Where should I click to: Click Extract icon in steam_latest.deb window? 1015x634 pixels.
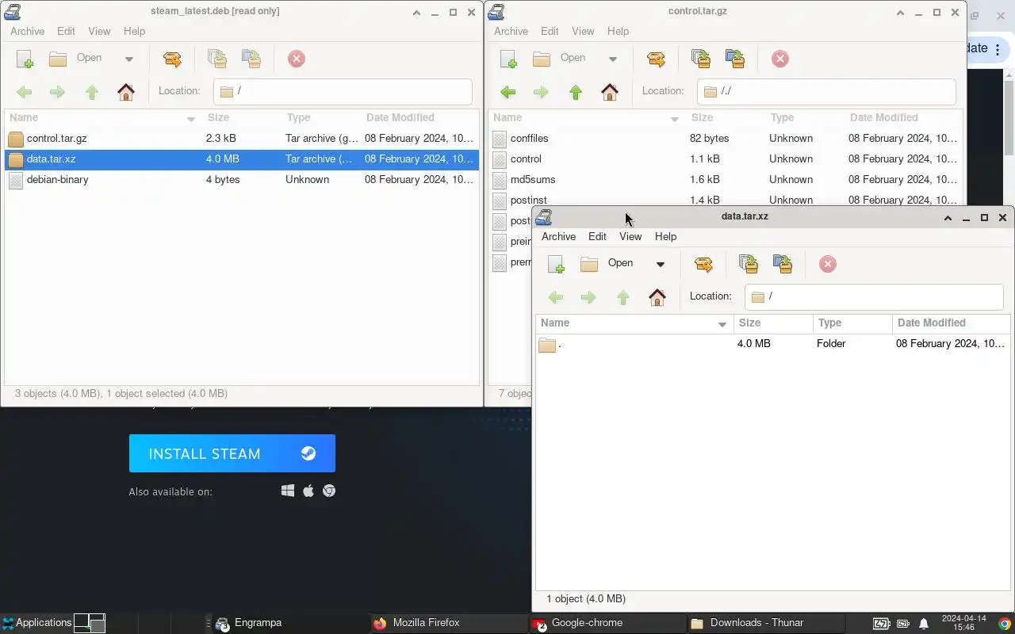pyautogui.click(x=172, y=59)
